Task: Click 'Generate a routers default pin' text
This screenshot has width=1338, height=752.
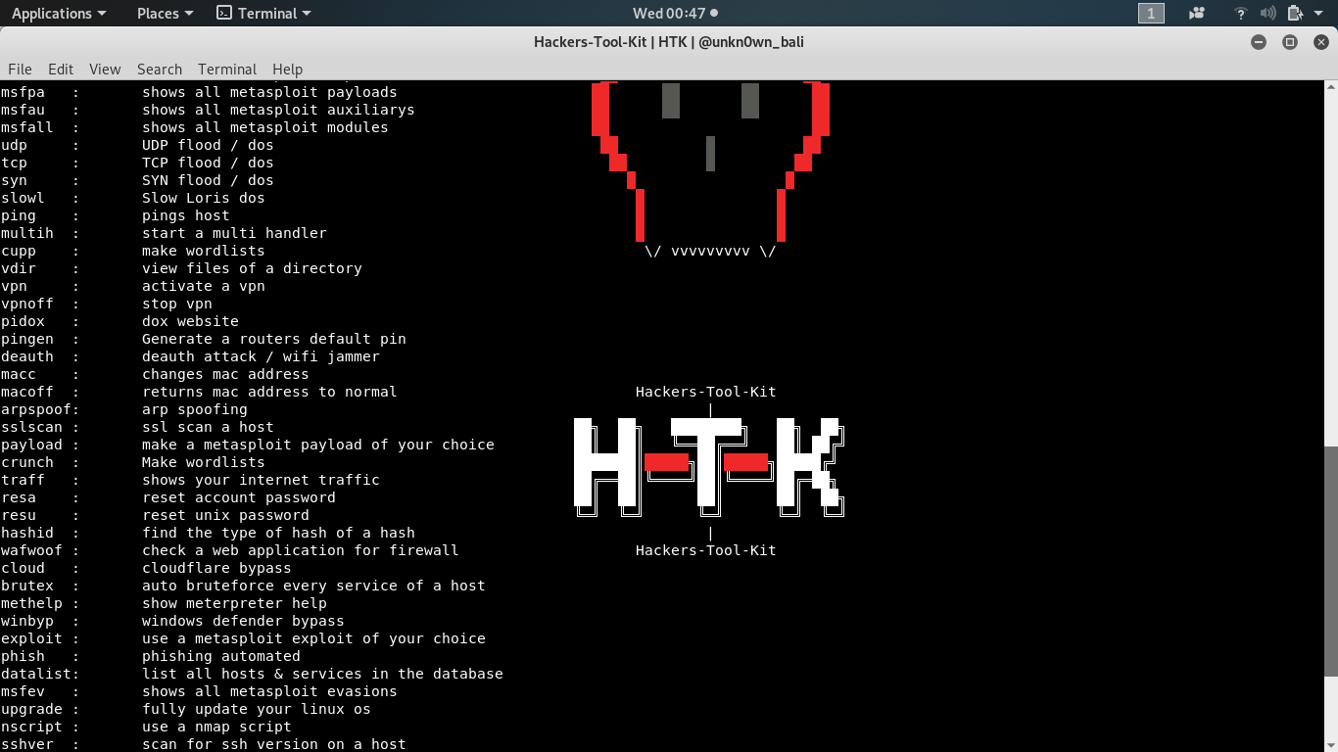Action: click(274, 339)
